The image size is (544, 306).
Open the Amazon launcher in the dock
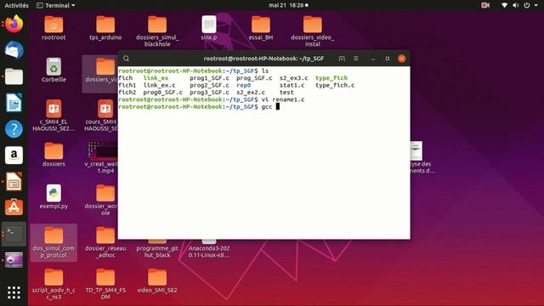(x=14, y=155)
